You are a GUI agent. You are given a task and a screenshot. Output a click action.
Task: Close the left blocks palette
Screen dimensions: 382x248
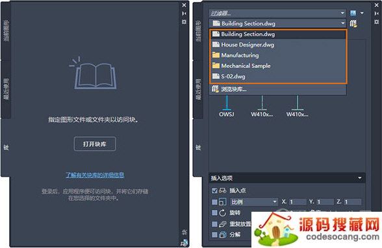pyautogui.click(x=185, y=5)
